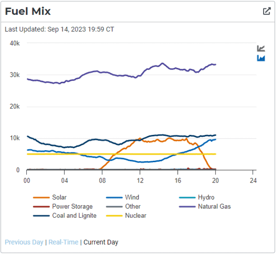Image resolution: width=277 pixels, height=255 pixels.
Task: Select Current Day view
Action: (x=101, y=242)
